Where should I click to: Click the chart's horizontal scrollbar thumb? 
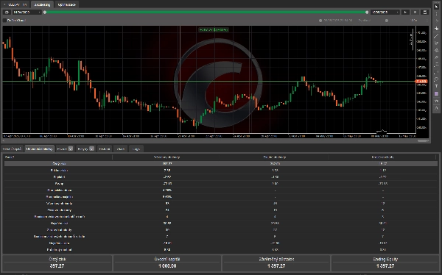423,140
